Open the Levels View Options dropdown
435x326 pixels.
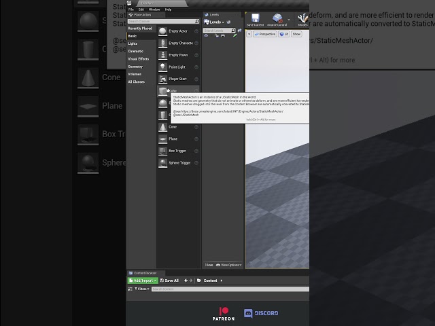(x=228, y=265)
